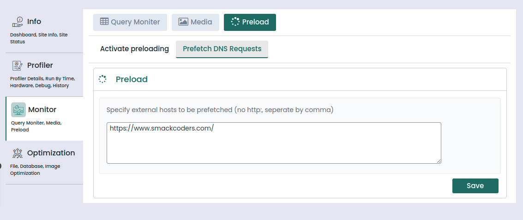This screenshot has width=523, height=220.
Task: Select the Prefetch DNS Requests sub-tab
Action: coord(222,49)
